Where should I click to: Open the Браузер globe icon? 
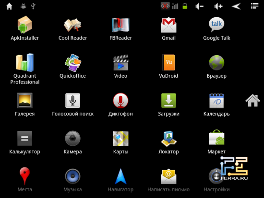coord(216,63)
